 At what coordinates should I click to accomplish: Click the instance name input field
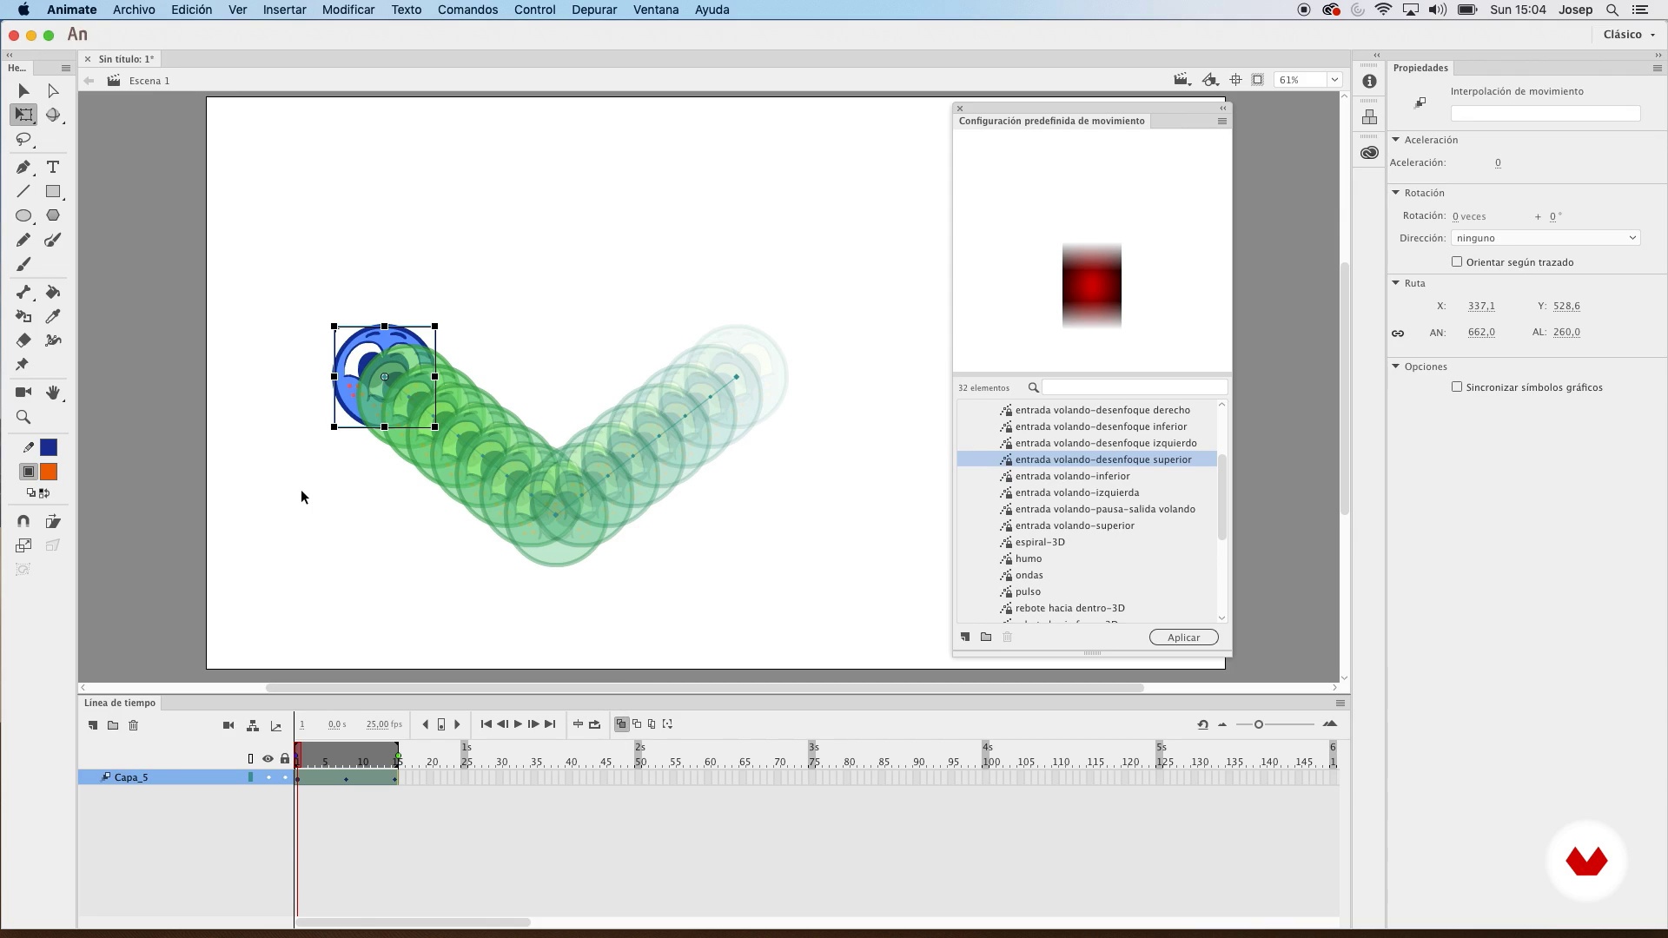(x=1546, y=114)
